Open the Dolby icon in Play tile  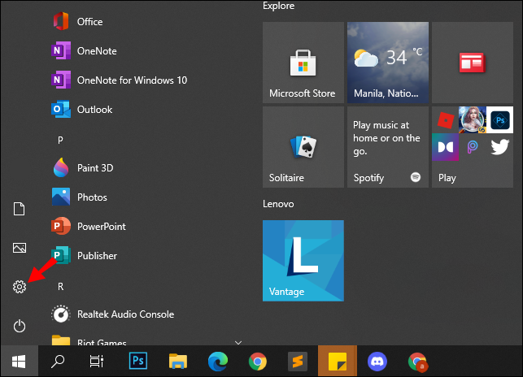pos(445,147)
